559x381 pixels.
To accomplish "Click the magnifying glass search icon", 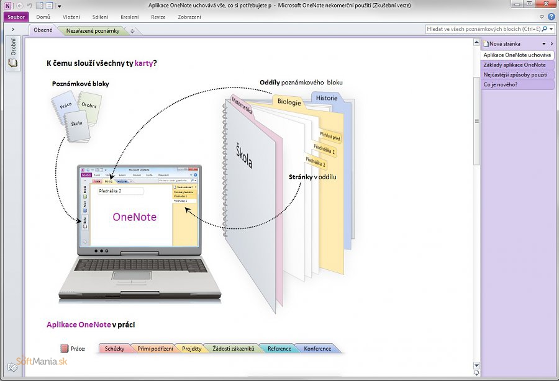I will 544,29.
